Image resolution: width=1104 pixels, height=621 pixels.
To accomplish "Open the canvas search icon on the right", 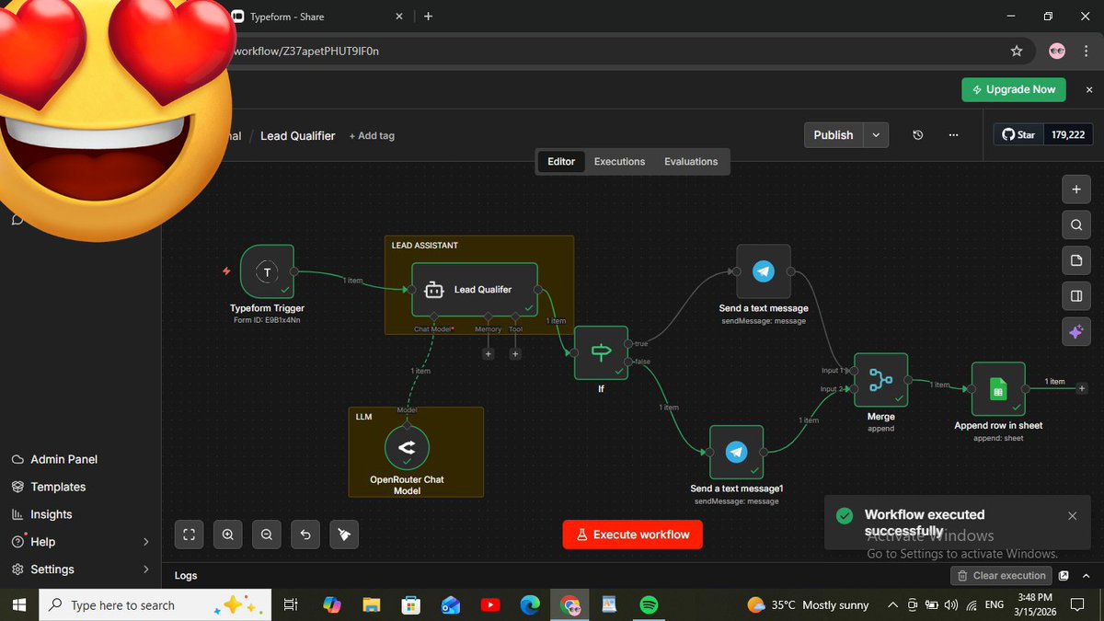I will tap(1075, 224).
